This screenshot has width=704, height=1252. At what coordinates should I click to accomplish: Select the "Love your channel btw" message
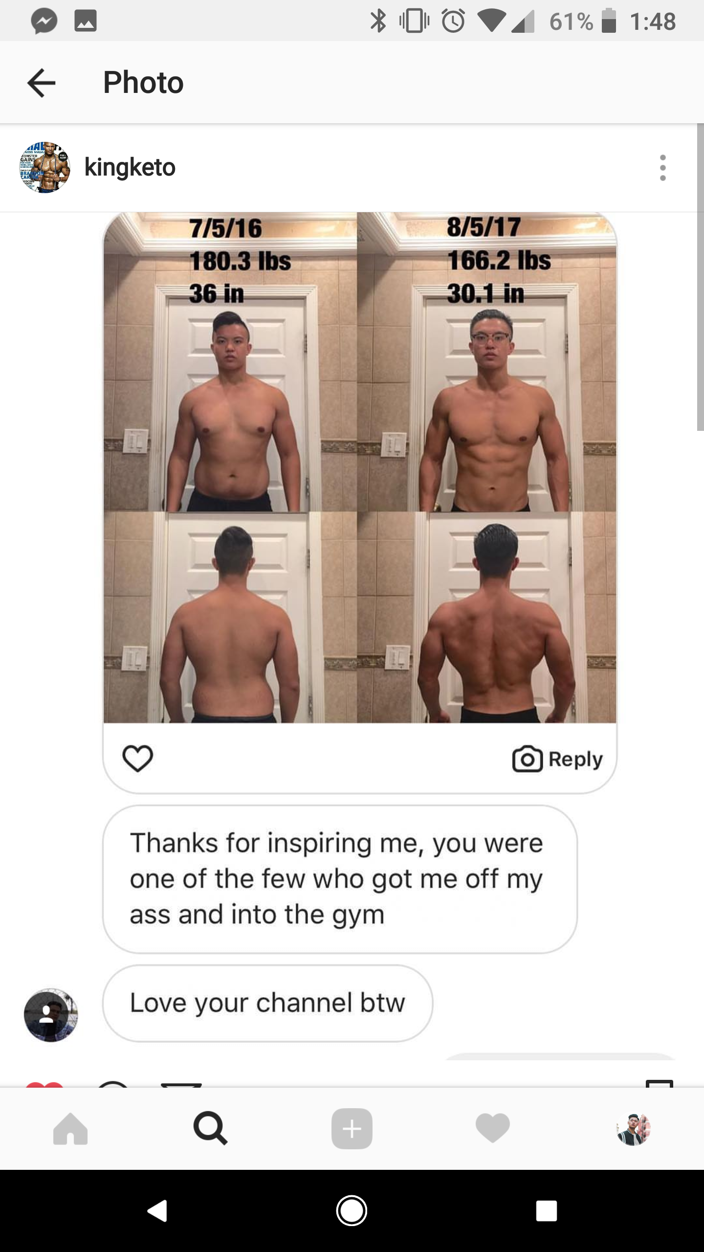(267, 1004)
